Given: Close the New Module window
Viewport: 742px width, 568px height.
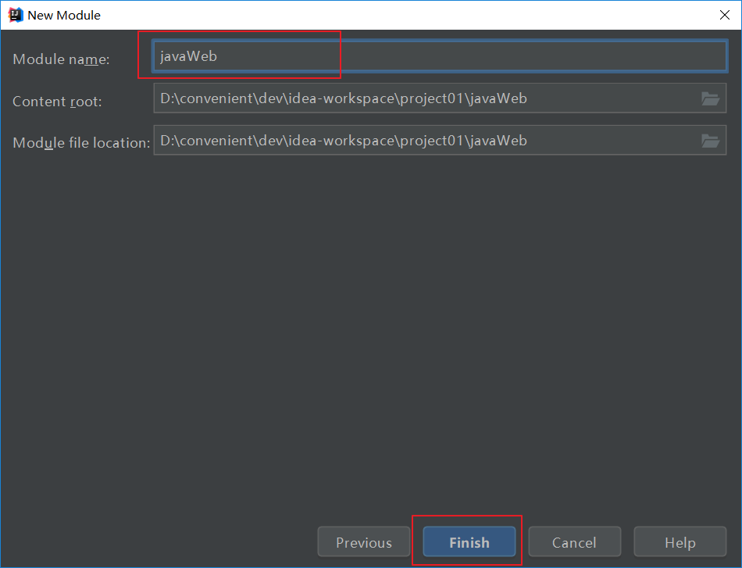Looking at the screenshot, I should coord(725,15).
